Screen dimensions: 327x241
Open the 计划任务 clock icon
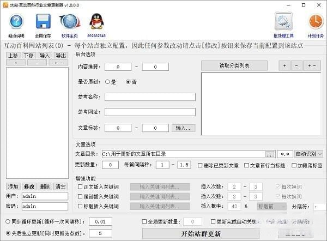tap(316, 21)
